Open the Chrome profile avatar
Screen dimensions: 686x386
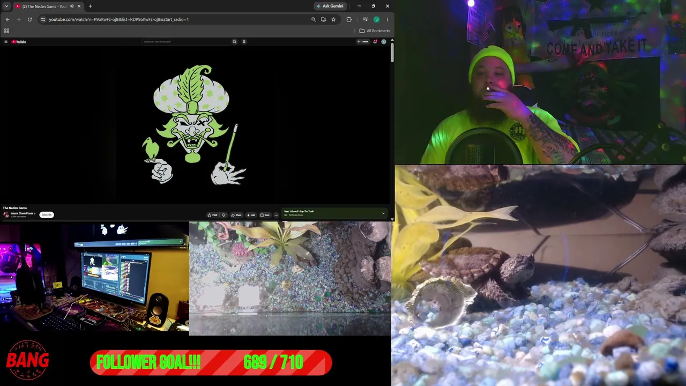pos(376,19)
